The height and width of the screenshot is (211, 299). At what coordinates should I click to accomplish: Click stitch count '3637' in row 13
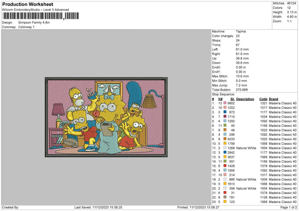point(231,157)
